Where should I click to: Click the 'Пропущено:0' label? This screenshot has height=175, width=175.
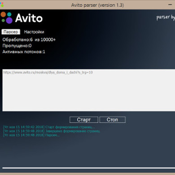(x=17, y=46)
